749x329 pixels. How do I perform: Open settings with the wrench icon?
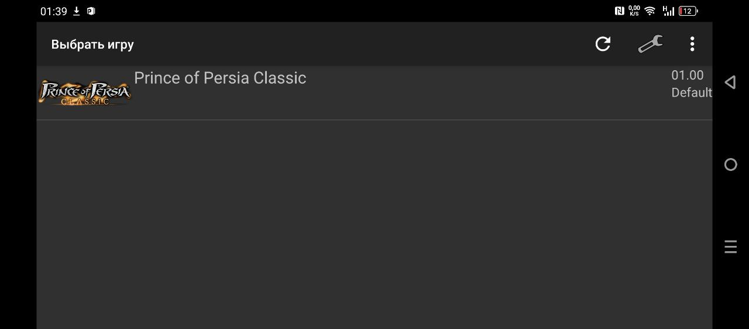click(x=650, y=44)
